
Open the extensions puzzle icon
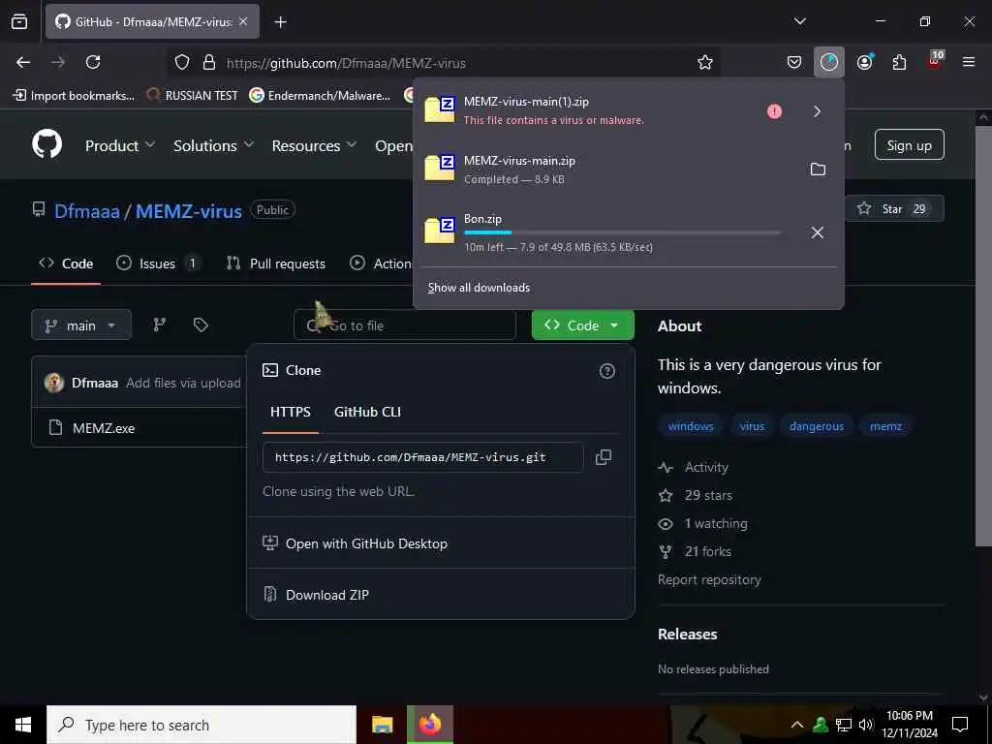pyautogui.click(x=899, y=62)
